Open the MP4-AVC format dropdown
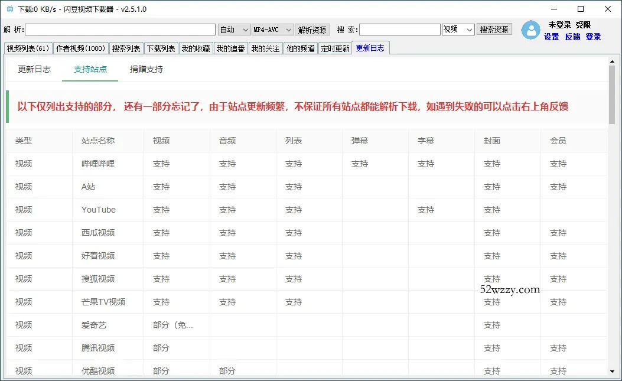This screenshot has width=622, height=381. click(x=272, y=30)
